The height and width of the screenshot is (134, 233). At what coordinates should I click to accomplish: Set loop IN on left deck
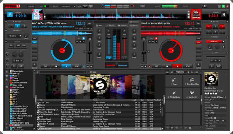coord(13,66)
